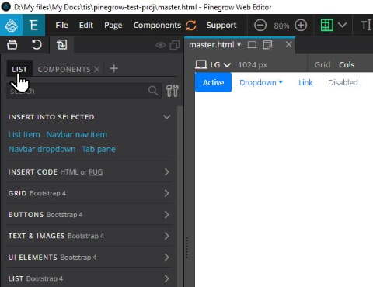Click the 80% zoom level
Screen dimensions: 373x287
pos(281,26)
